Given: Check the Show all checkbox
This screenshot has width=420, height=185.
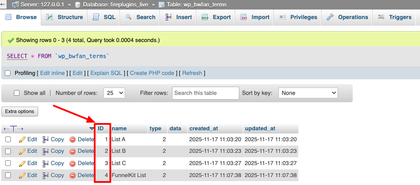Looking at the screenshot, I should pyautogui.click(x=17, y=93).
